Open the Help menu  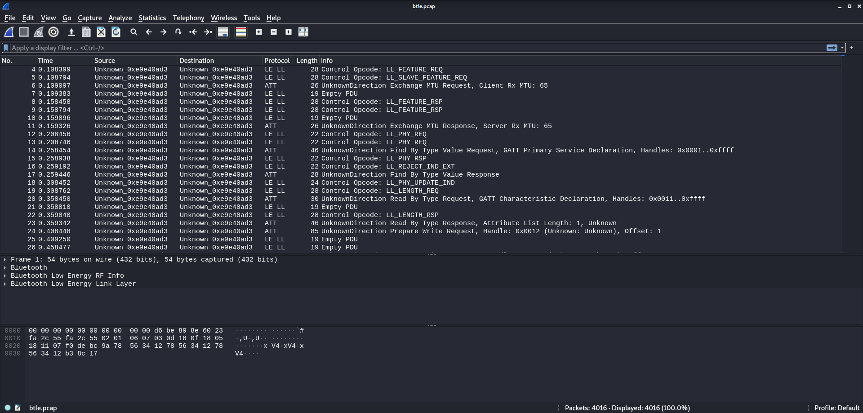coord(273,18)
